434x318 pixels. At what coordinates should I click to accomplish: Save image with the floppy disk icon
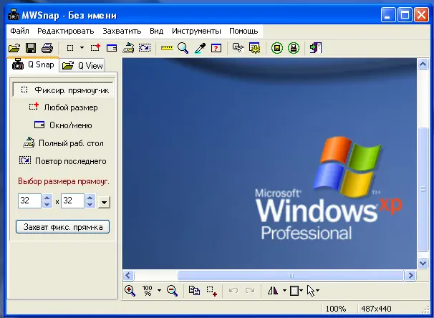pyautogui.click(x=31, y=48)
